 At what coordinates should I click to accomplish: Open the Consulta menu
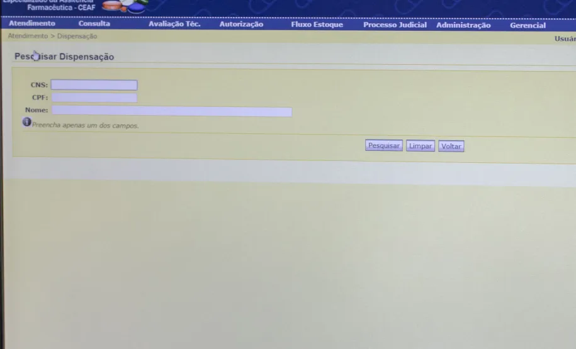(x=94, y=23)
